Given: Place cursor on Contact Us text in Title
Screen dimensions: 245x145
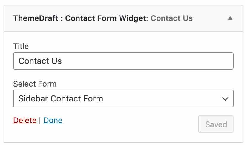Looking at the screenshot, I should pos(40,61).
